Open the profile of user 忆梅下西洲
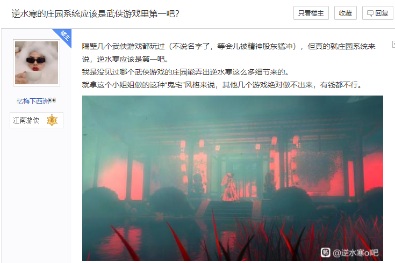The width and height of the screenshot is (395, 263). pyautogui.click(x=32, y=101)
